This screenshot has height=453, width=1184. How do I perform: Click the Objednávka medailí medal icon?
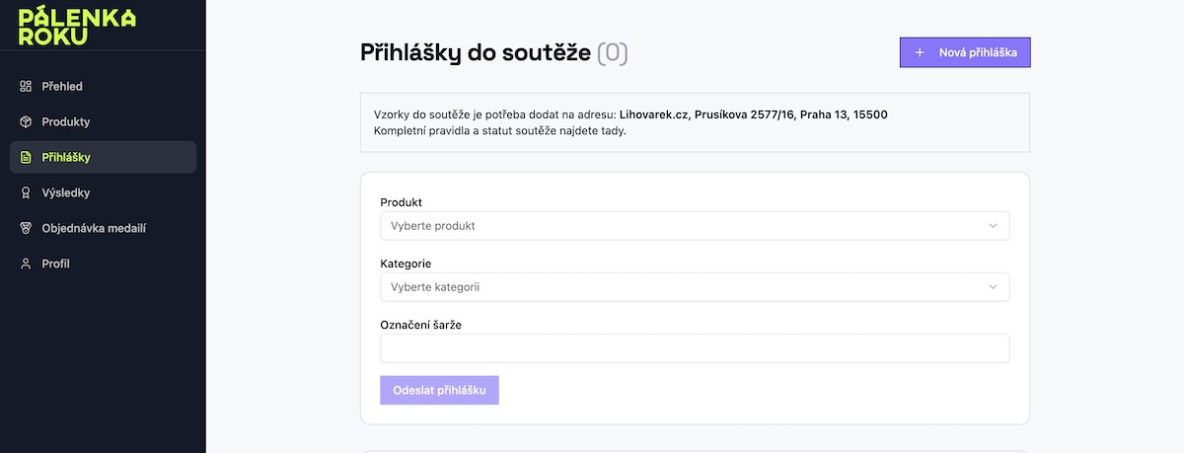26,229
